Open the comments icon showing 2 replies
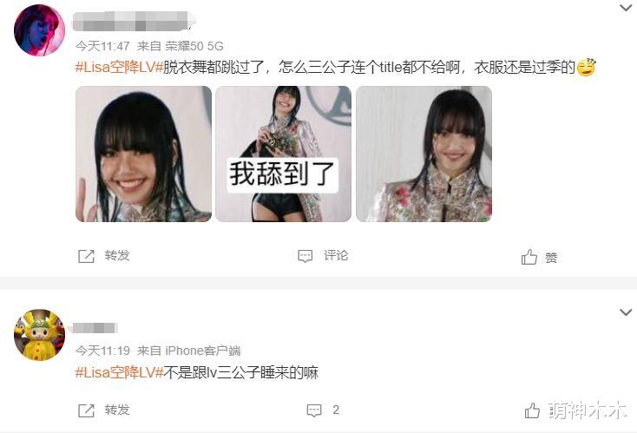Viewport: 637px width, 433px height. tap(314, 410)
